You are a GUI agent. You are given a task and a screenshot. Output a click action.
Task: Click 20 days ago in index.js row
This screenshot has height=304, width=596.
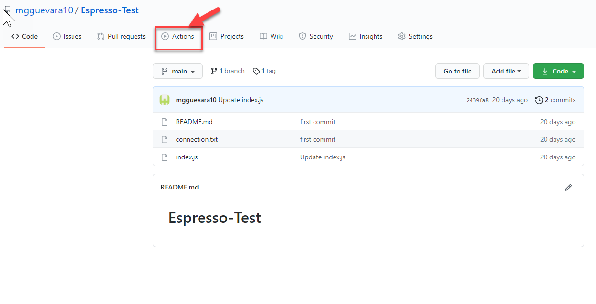[x=558, y=157]
